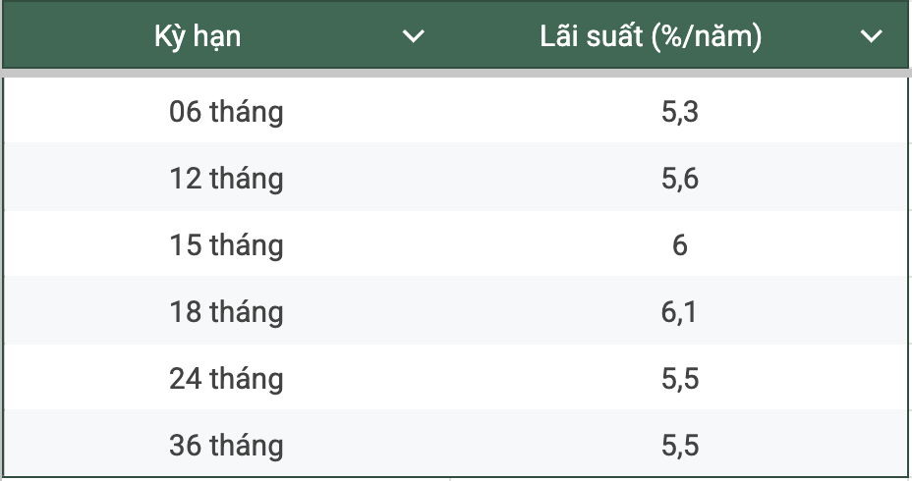Click the interest rate value 6
The height and width of the screenshot is (481, 912).
pyautogui.click(x=680, y=245)
